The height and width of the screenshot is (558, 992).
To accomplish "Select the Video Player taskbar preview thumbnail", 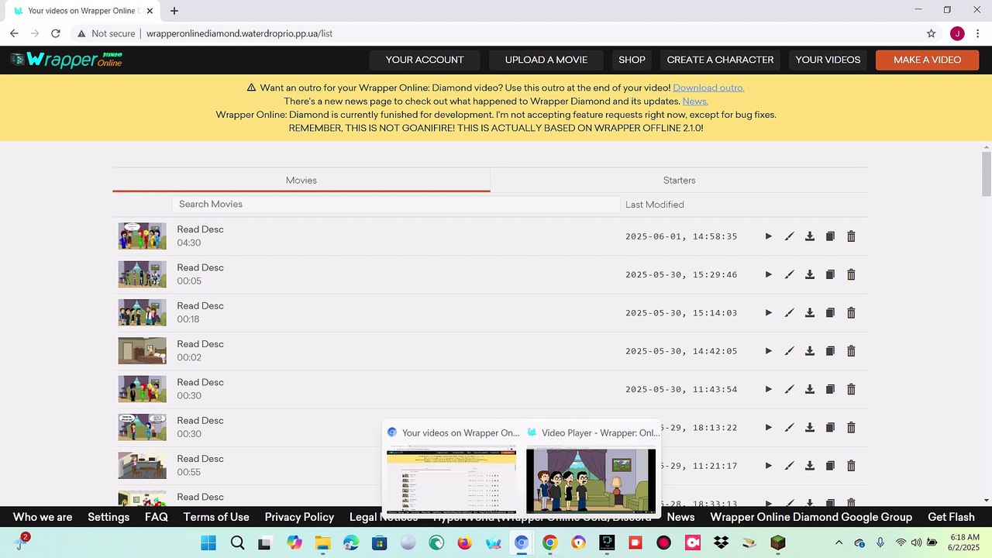I will pyautogui.click(x=591, y=480).
